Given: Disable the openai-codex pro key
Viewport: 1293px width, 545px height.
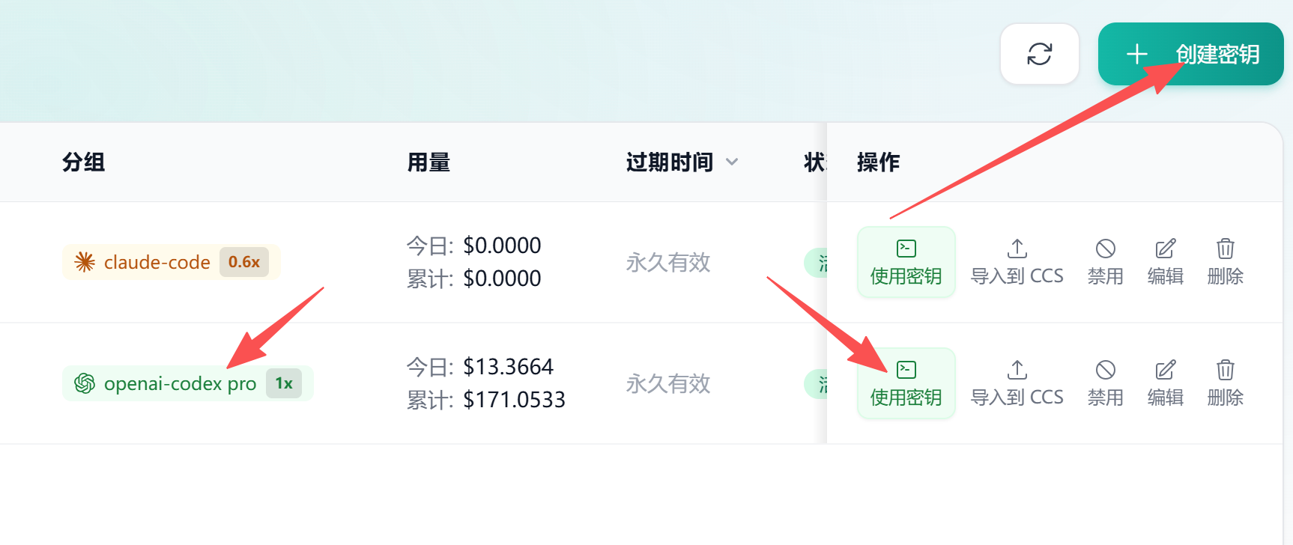Looking at the screenshot, I should (1106, 383).
